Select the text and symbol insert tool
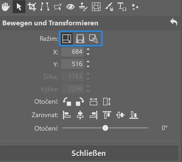 click(122, 7)
